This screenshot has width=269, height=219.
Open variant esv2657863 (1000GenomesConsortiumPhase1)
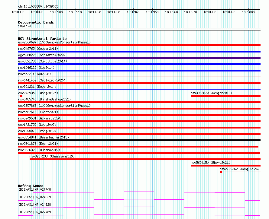(x=54, y=106)
